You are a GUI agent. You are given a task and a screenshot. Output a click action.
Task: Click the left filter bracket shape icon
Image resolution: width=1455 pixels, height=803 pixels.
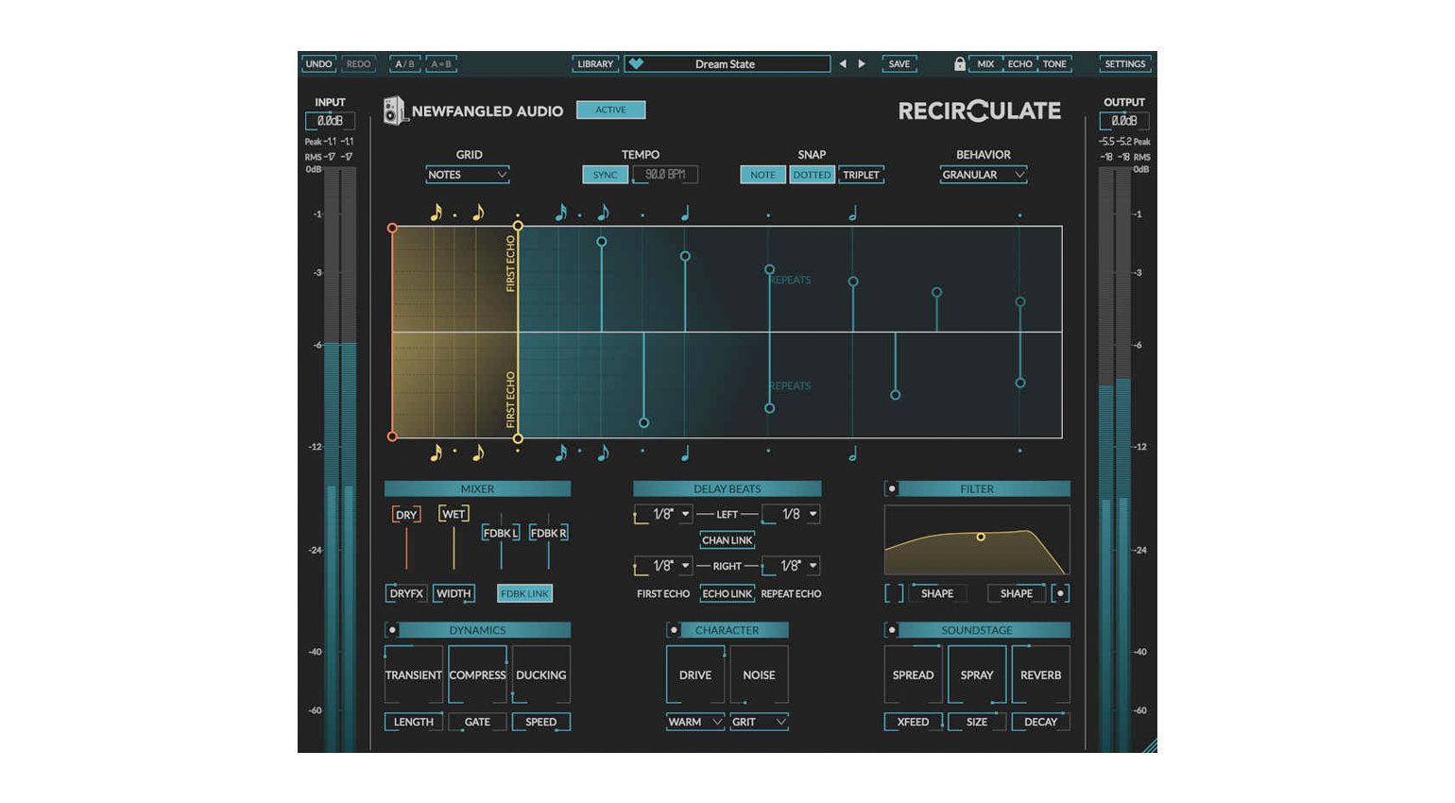click(x=894, y=593)
